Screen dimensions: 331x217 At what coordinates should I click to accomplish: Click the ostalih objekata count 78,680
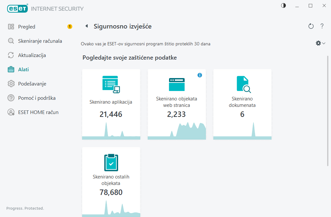[x=111, y=192]
